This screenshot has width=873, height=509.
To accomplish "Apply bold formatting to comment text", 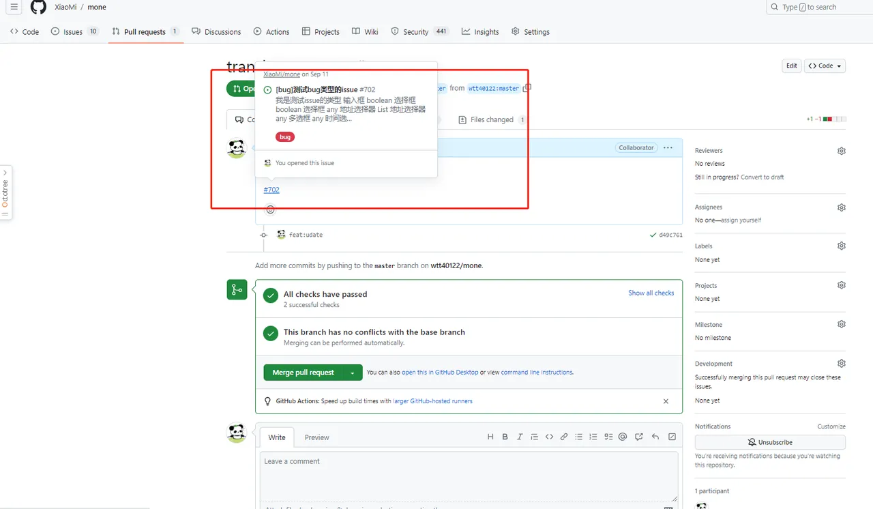I will coord(505,437).
